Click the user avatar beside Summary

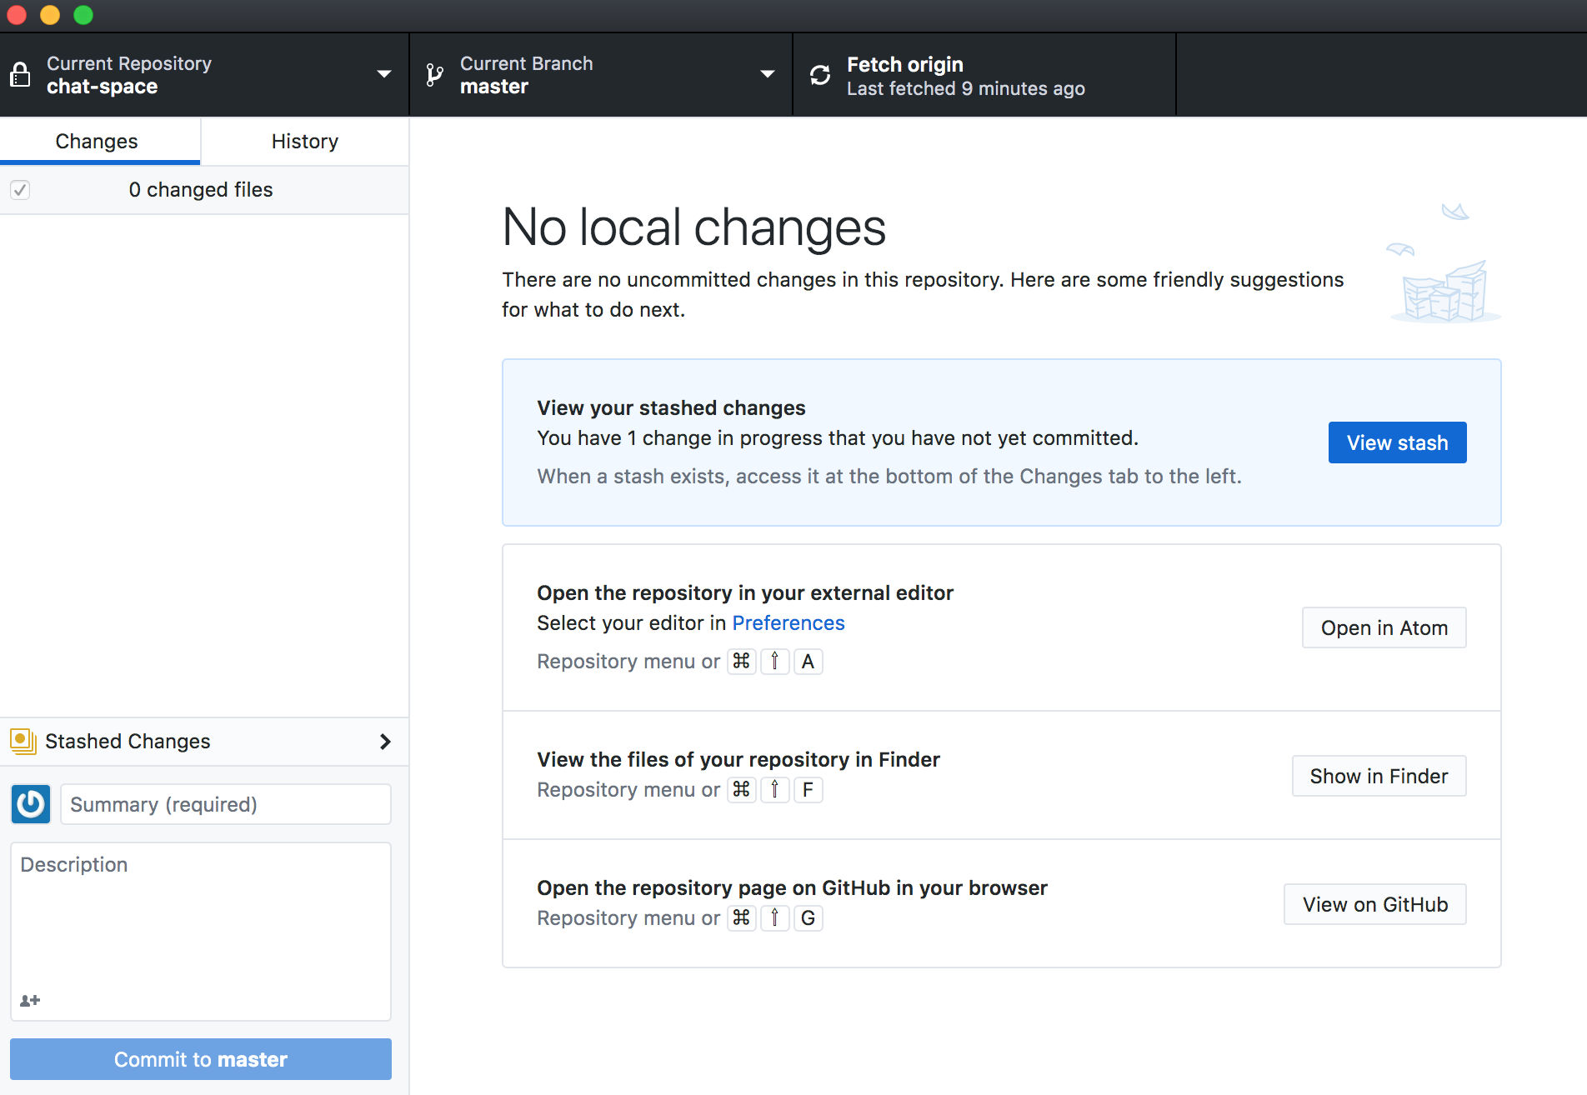tap(31, 804)
